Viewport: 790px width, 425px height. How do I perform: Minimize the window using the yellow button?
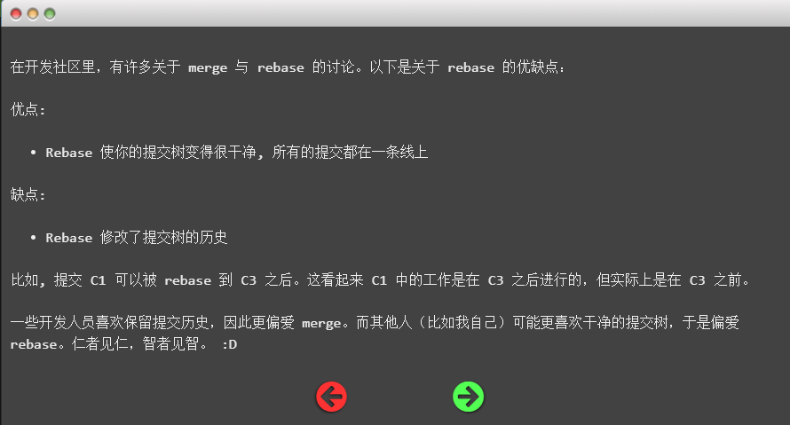coord(33,14)
